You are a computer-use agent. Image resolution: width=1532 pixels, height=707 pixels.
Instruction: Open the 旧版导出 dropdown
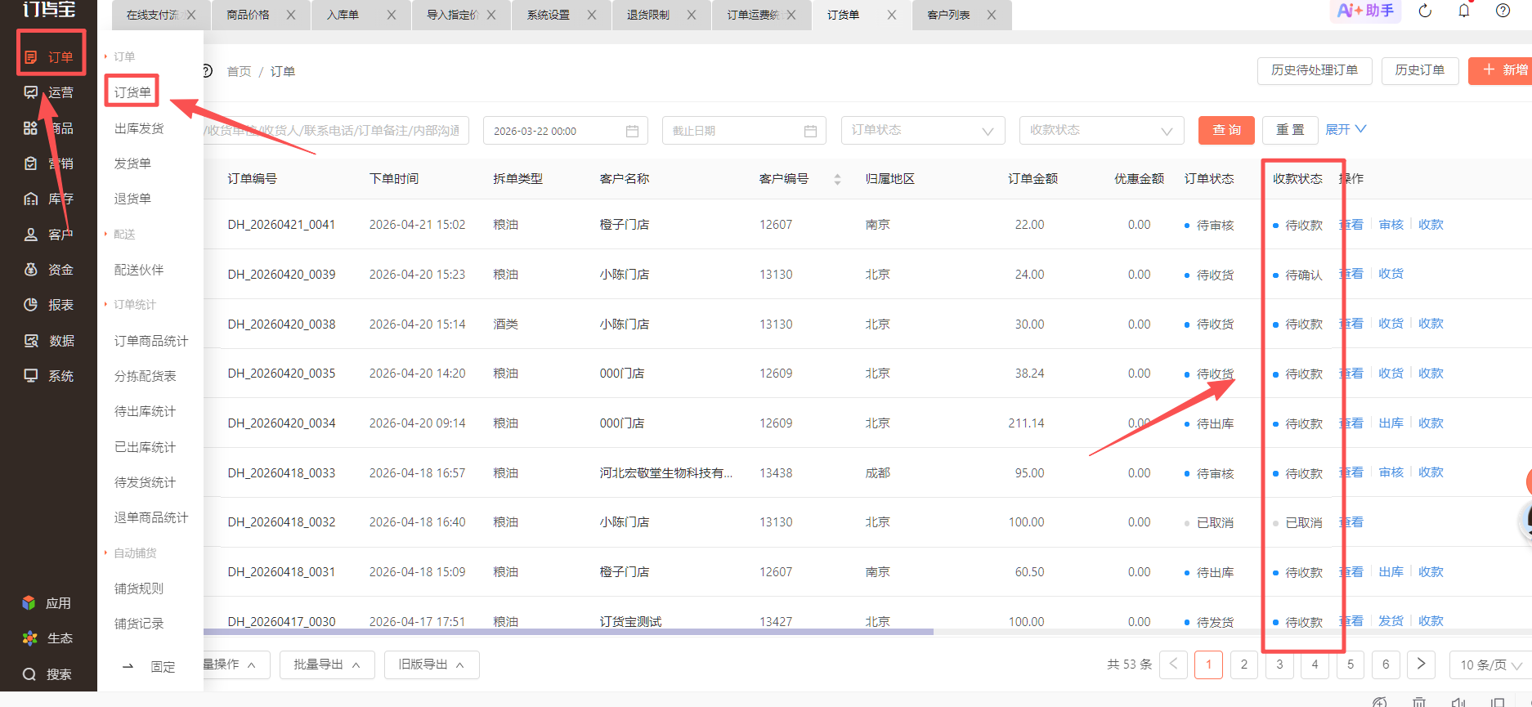[432, 665]
